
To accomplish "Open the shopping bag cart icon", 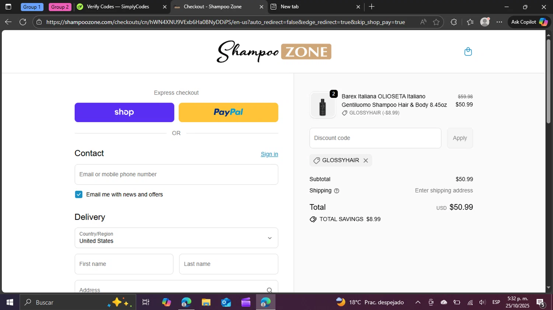I will point(468,51).
